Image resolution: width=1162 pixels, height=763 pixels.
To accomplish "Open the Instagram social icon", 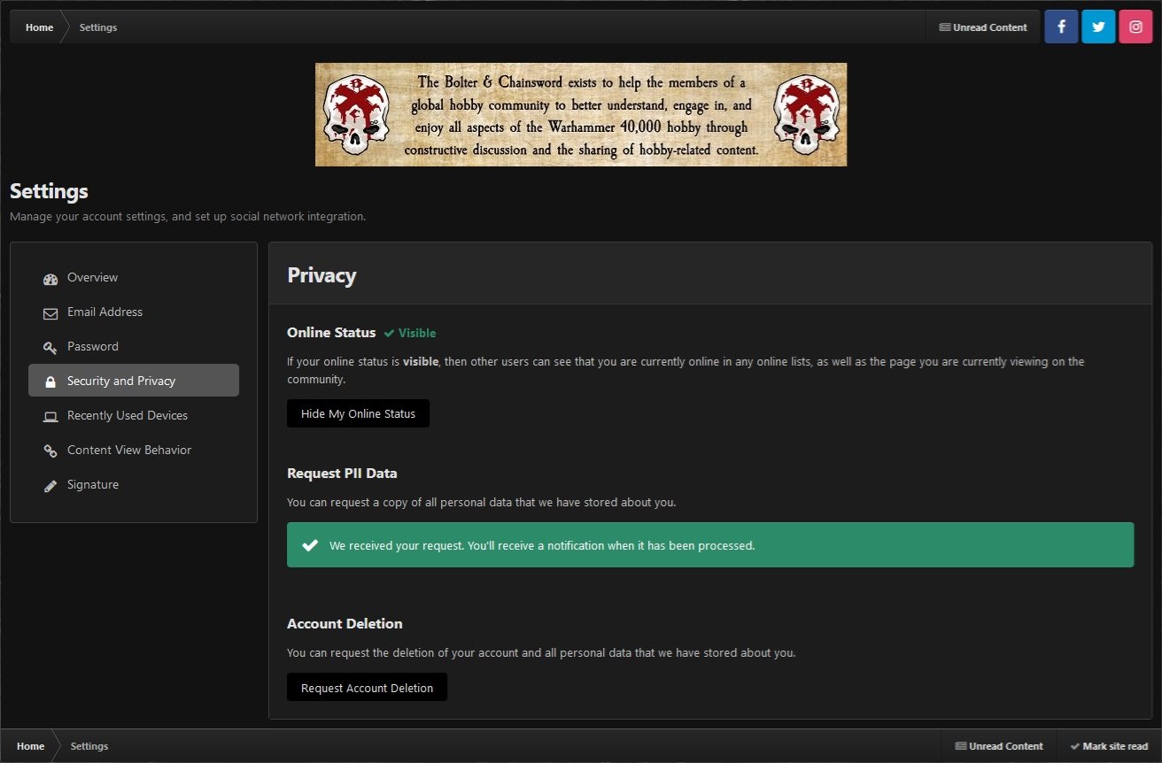I will [x=1135, y=27].
